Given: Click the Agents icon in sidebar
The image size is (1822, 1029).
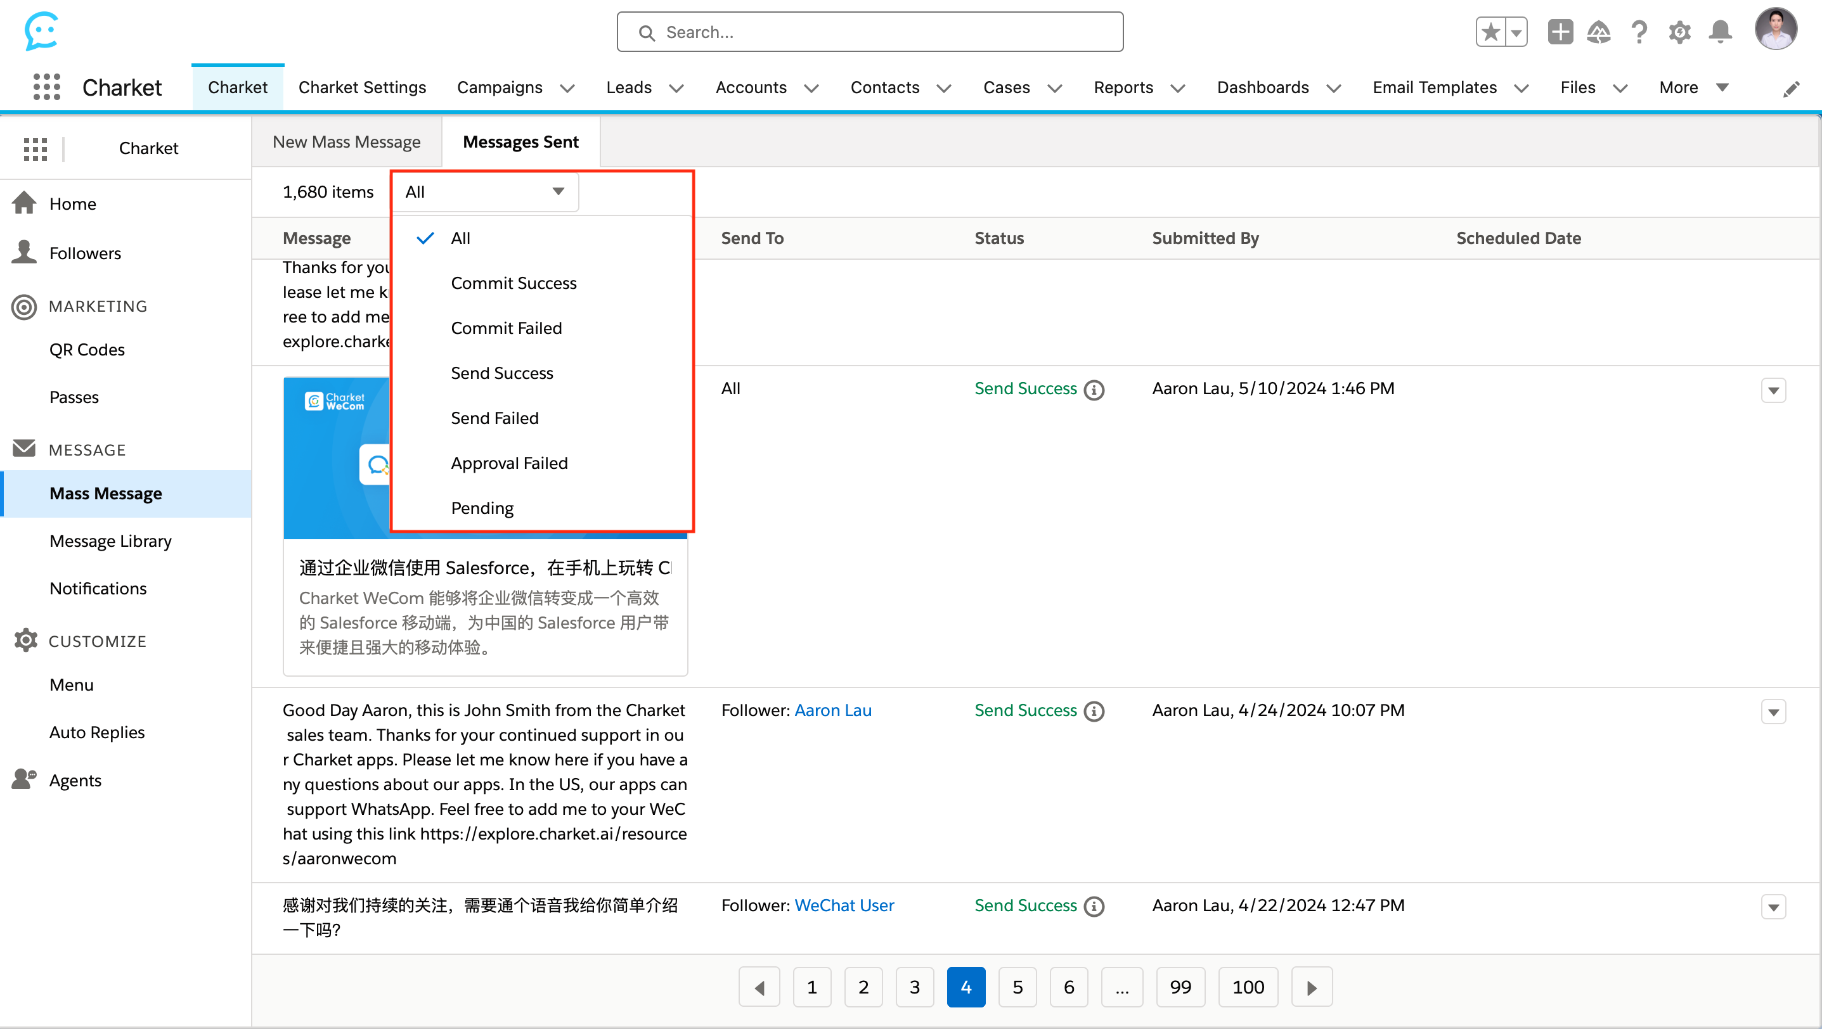Looking at the screenshot, I should (x=24, y=779).
